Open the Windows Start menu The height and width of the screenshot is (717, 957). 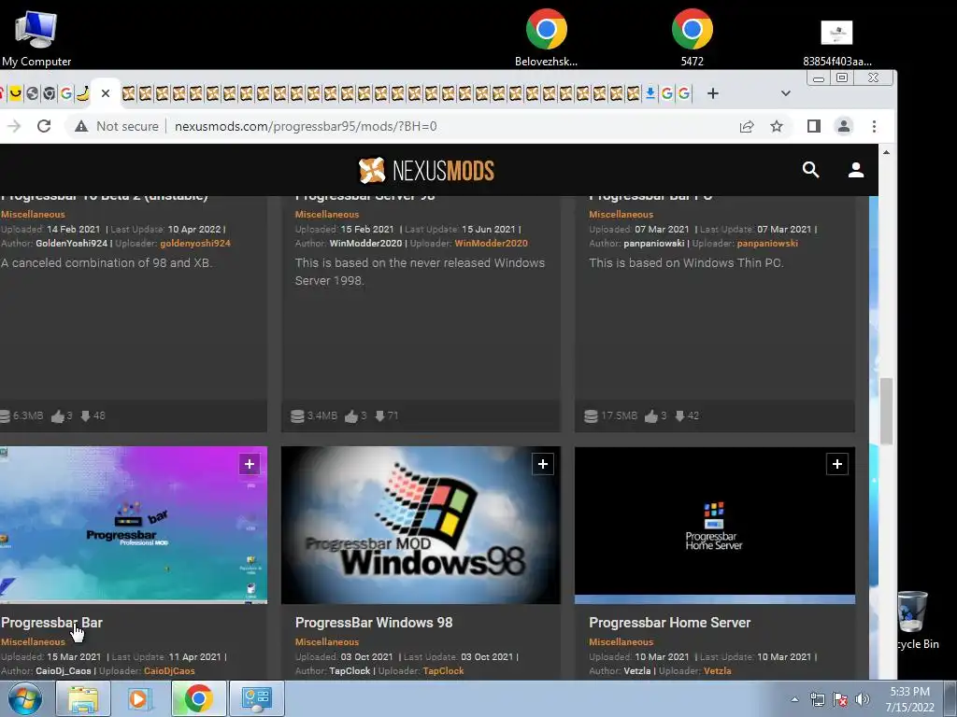24,698
